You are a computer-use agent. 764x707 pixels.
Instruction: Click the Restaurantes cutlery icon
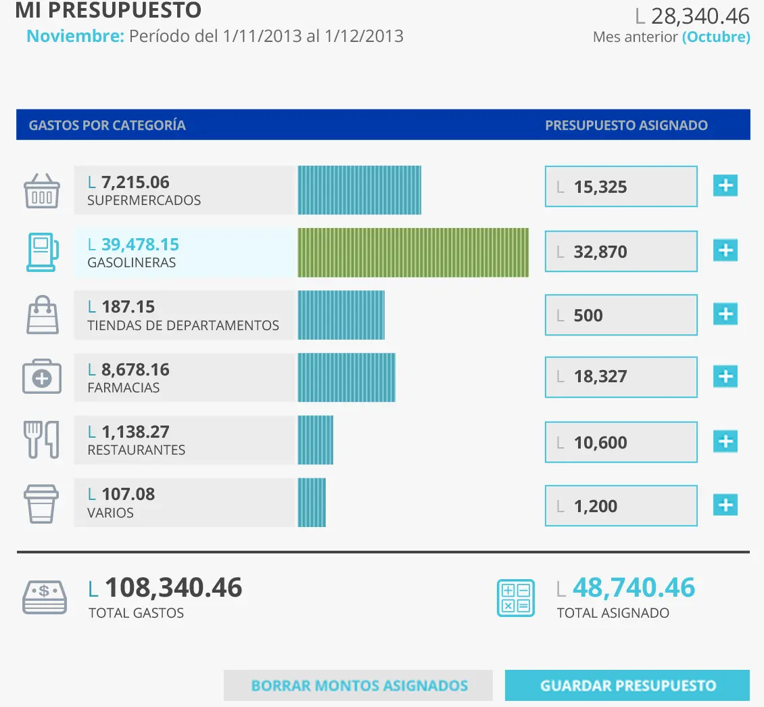tap(42, 440)
